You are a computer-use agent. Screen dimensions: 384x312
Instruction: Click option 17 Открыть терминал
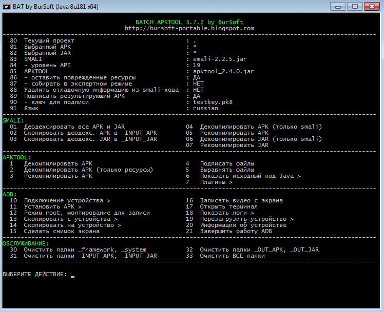click(x=222, y=206)
